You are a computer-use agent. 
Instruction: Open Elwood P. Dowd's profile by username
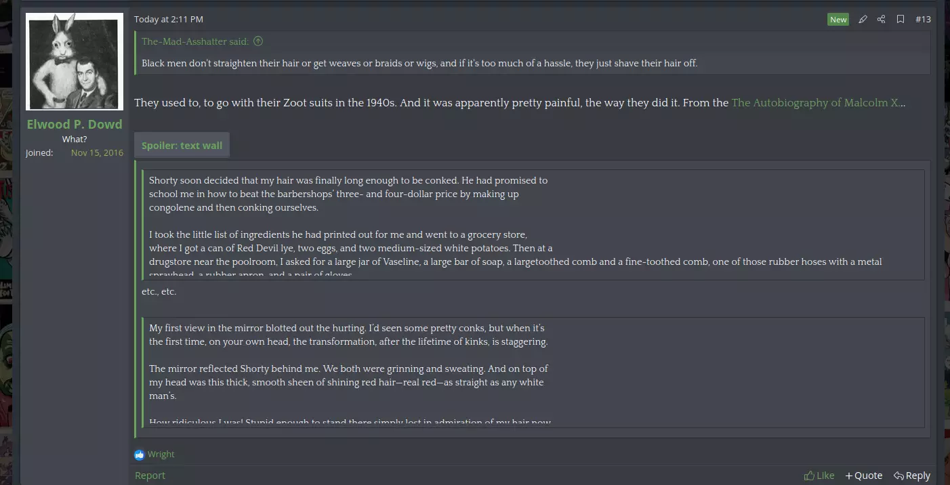(75, 124)
